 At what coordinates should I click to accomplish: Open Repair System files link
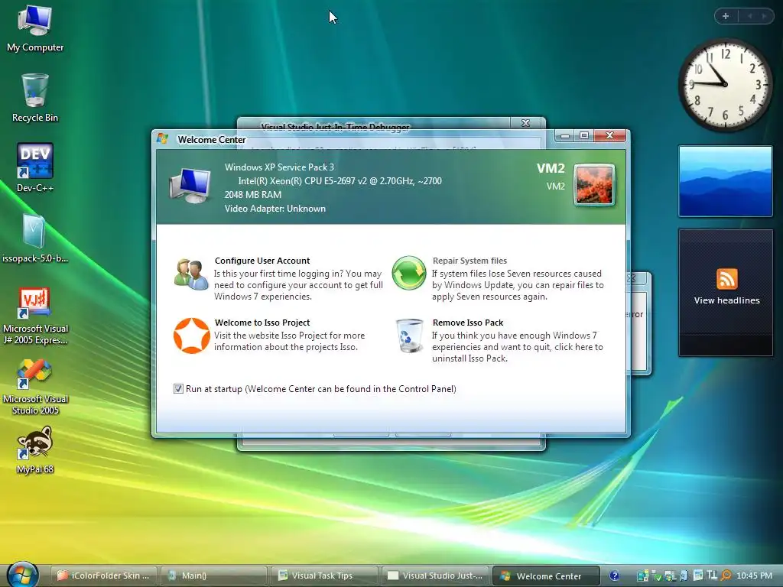coord(469,261)
